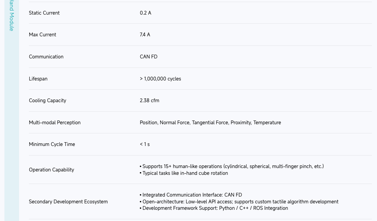377x221 pixels.
Task: Click the Minimum Cycle Time label
Action: [52, 144]
